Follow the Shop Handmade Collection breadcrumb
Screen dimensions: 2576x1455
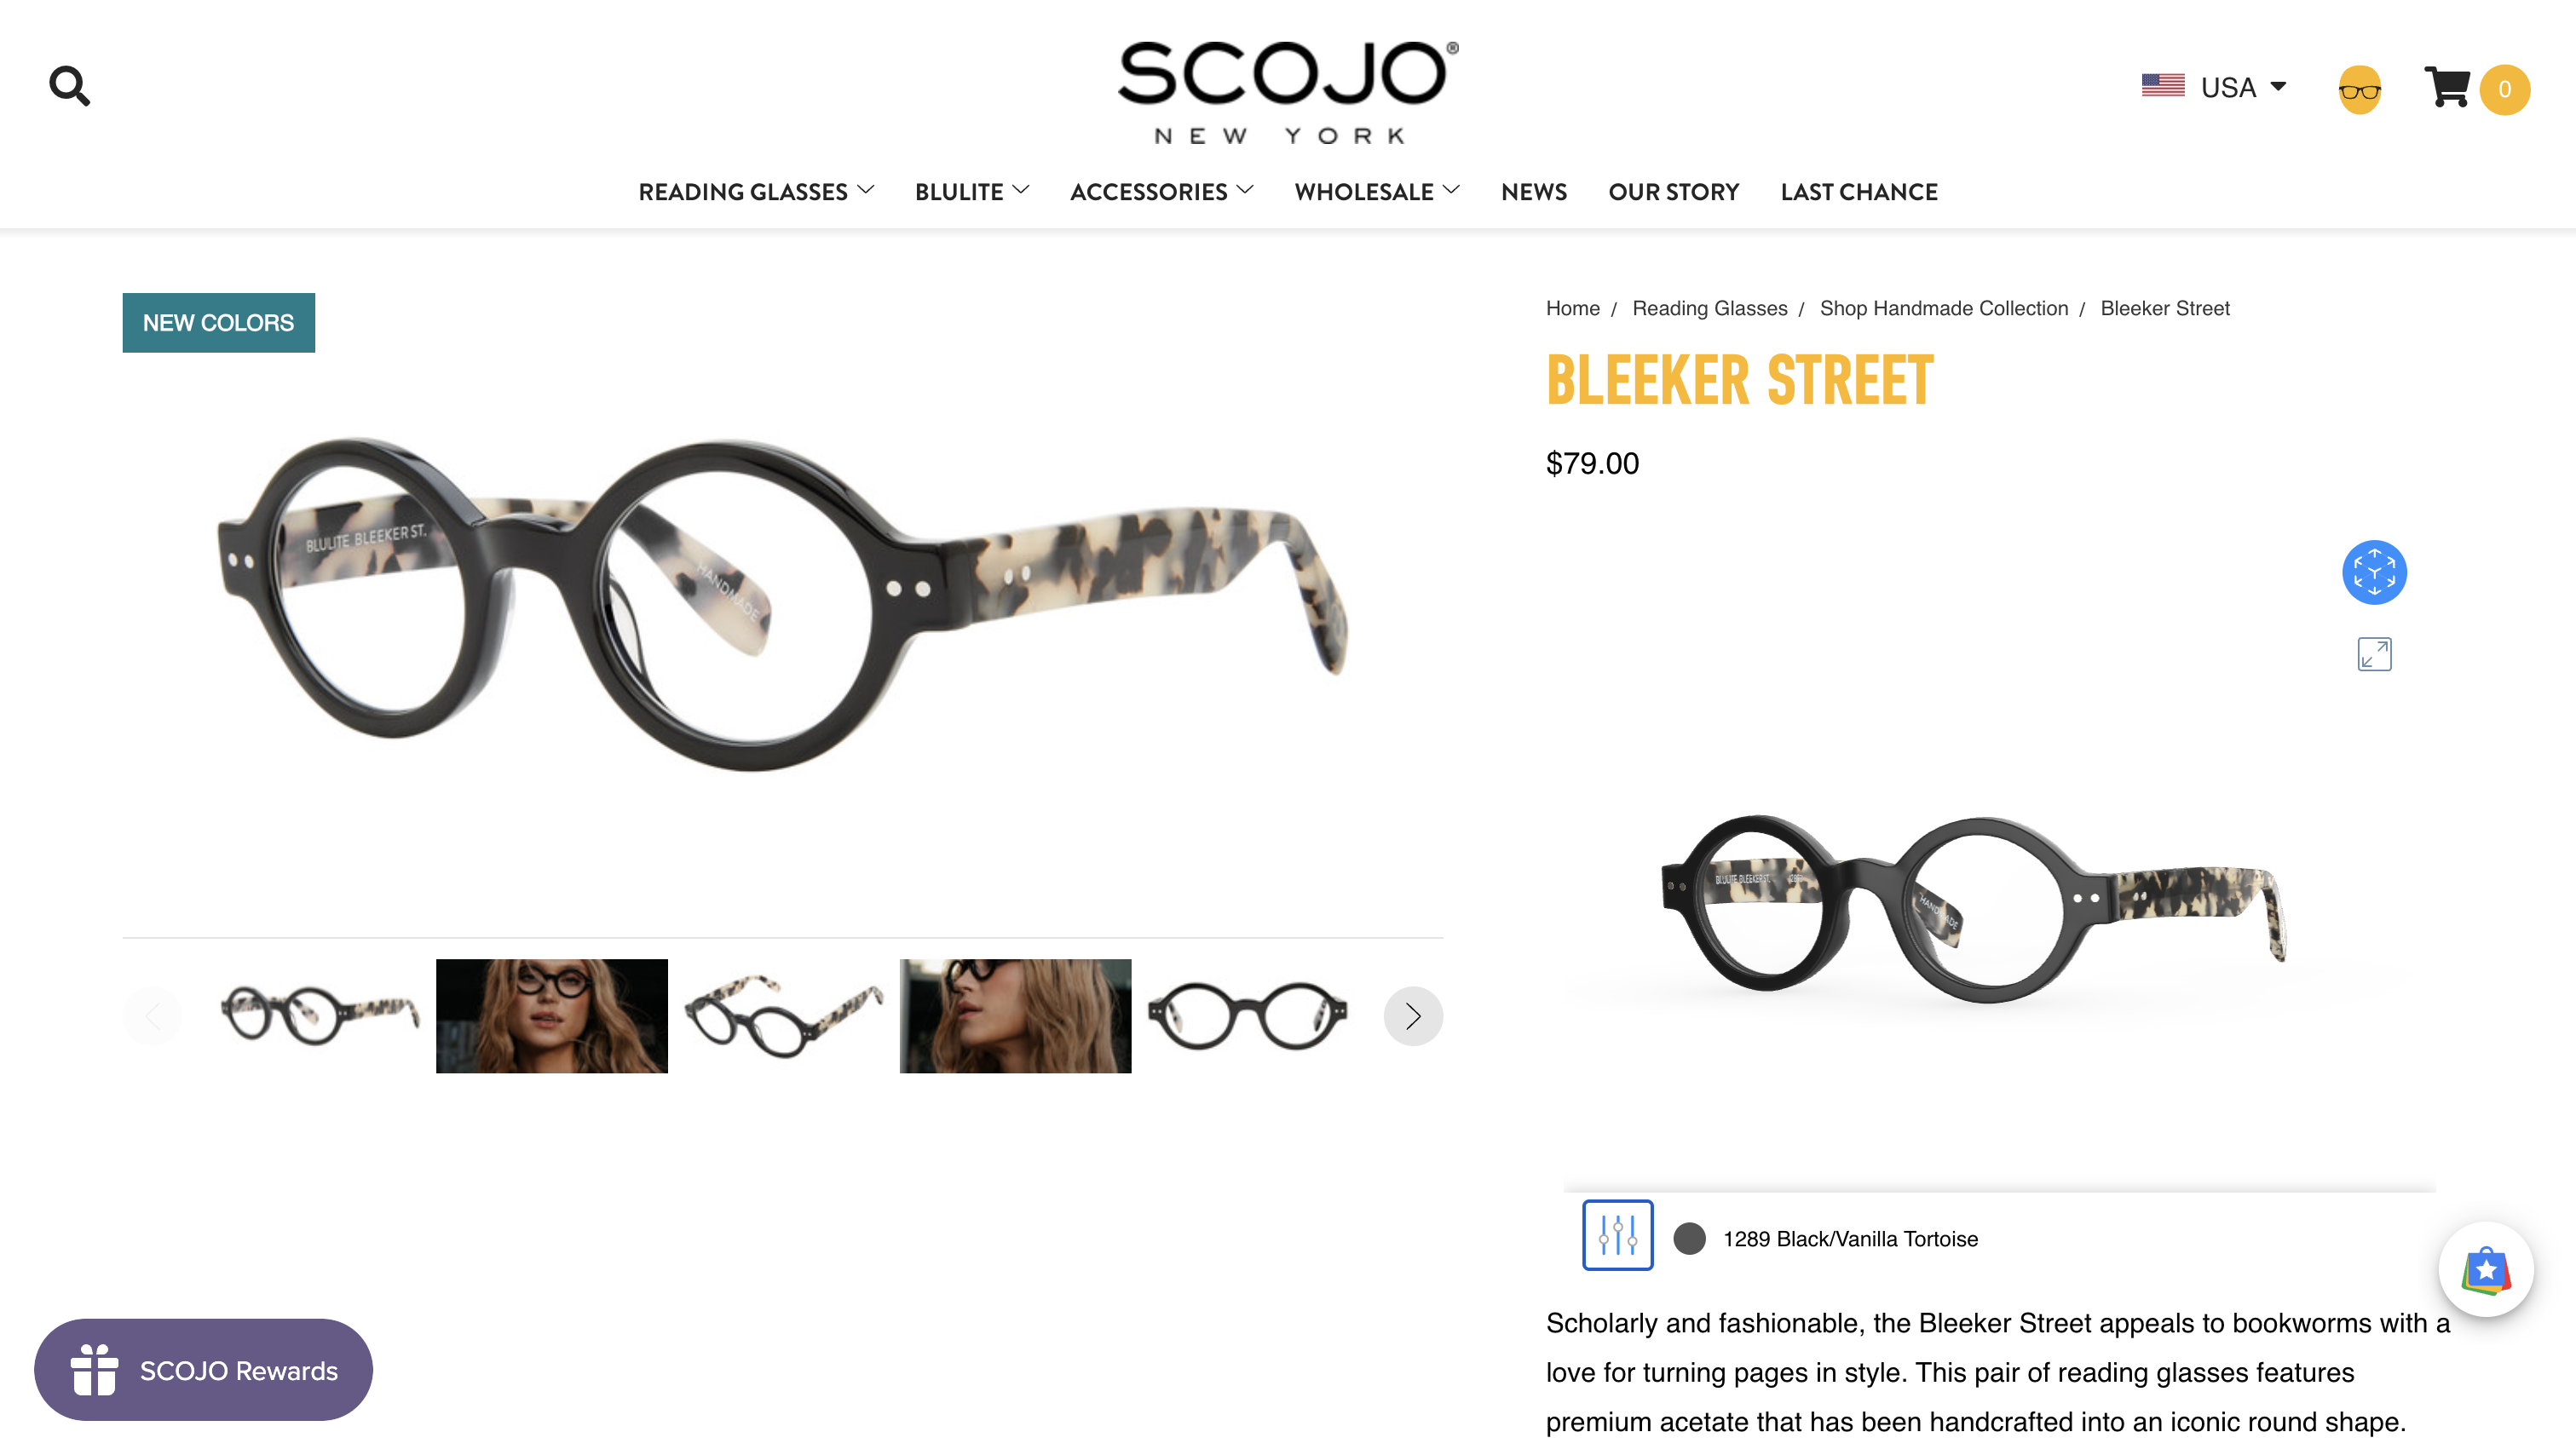pos(1943,308)
